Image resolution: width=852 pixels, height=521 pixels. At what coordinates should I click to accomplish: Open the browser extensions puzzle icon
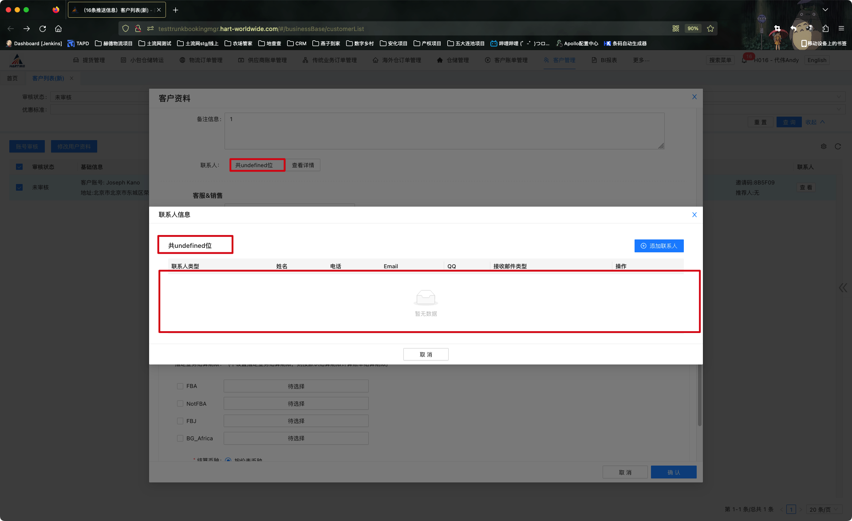coord(825,29)
